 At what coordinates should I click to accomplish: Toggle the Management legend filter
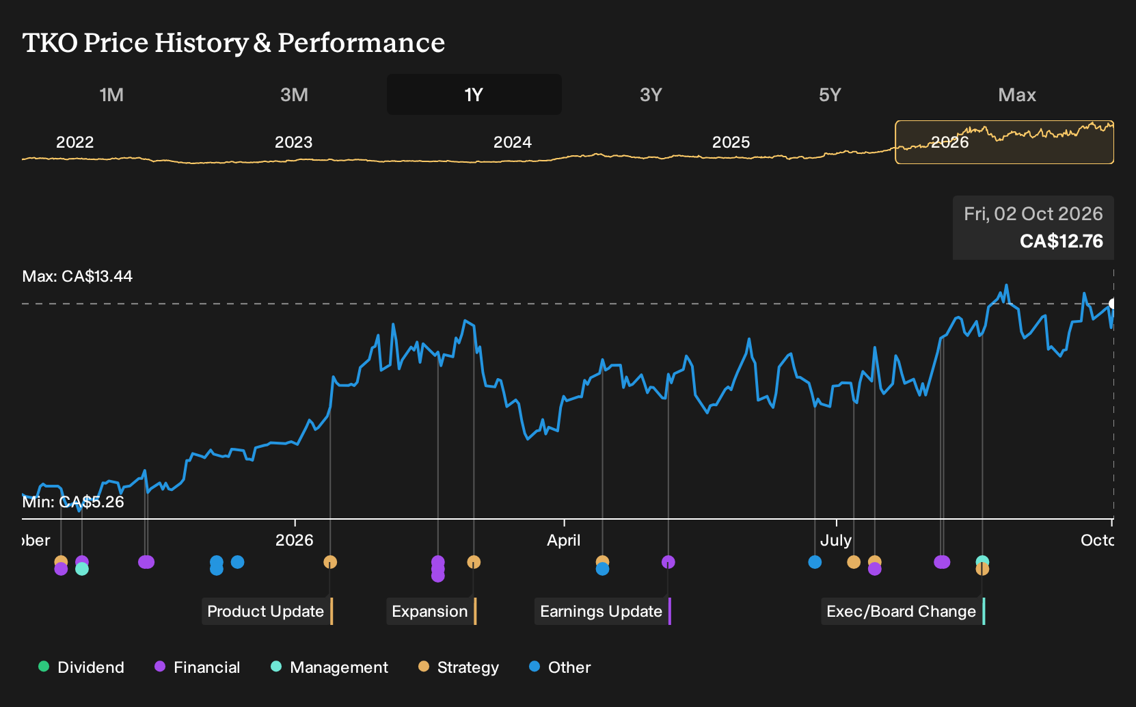click(x=329, y=667)
